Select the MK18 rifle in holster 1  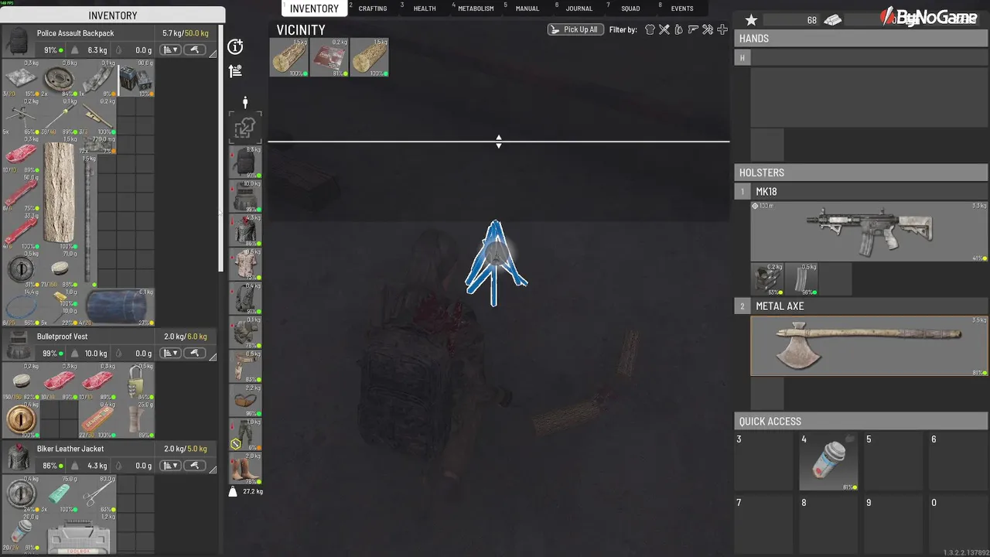(869, 231)
